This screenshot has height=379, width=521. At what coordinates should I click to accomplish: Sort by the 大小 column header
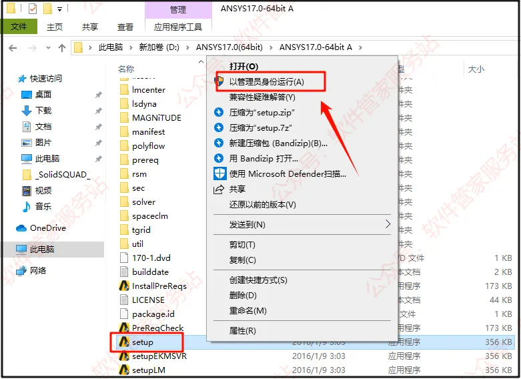coord(476,69)
